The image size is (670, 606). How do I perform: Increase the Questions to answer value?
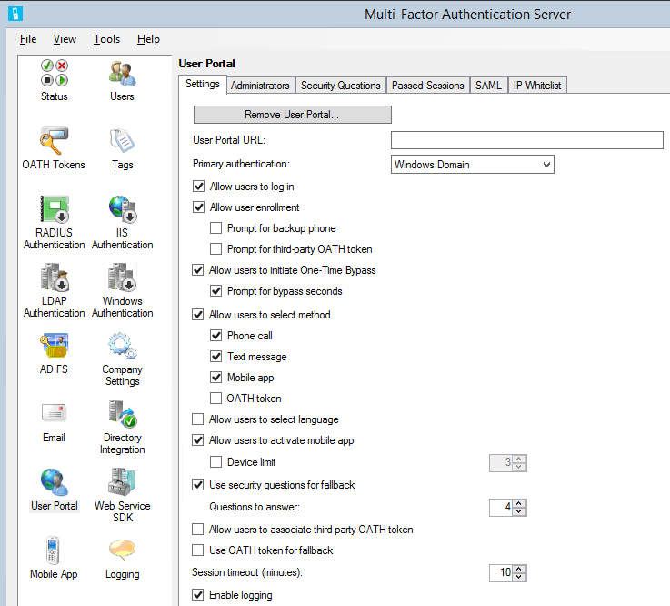click(519, 503)
